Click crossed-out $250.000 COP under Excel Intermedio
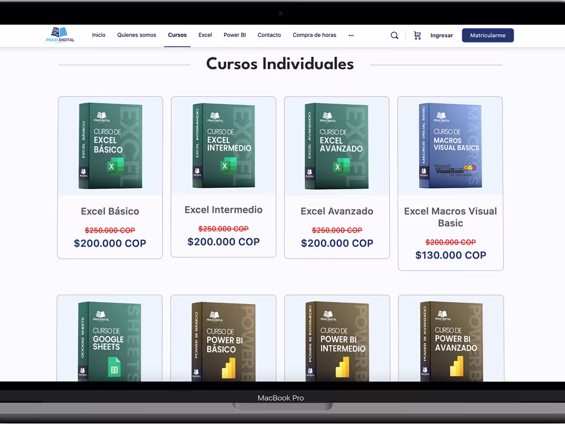 (224, 229)
